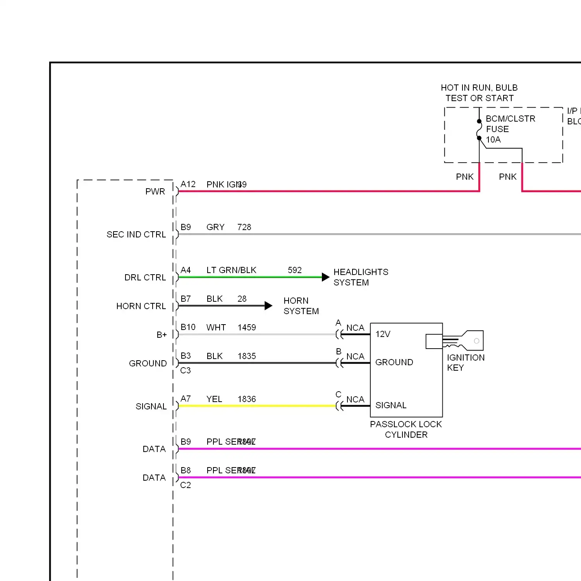Click the C2 connector label

point(186,485)
